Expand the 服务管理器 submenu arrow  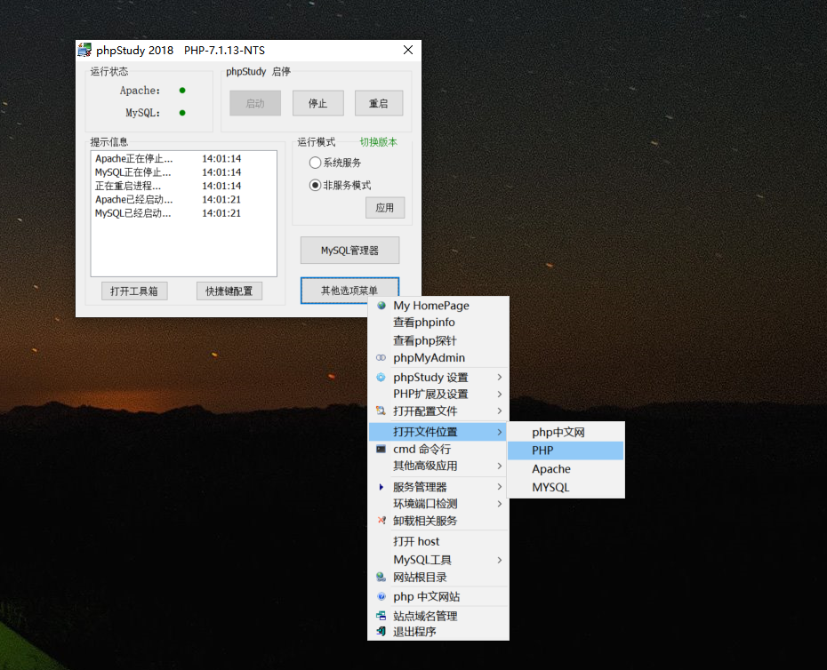(499, 487)
